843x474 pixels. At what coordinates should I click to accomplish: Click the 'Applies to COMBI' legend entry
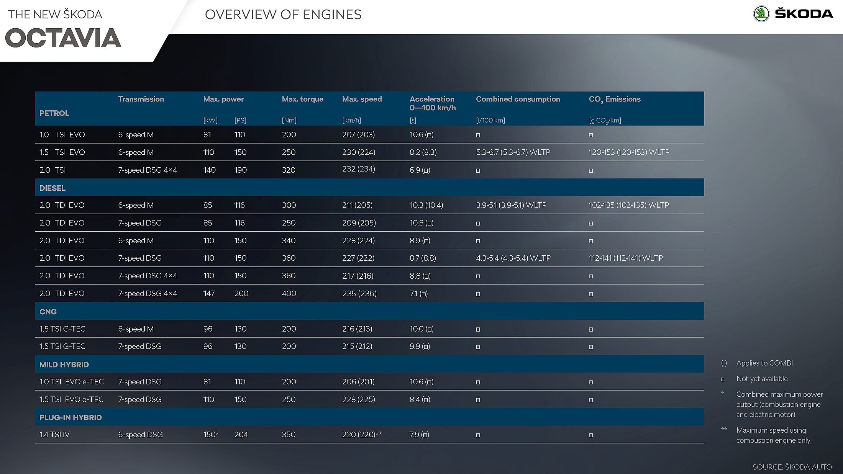764,363
